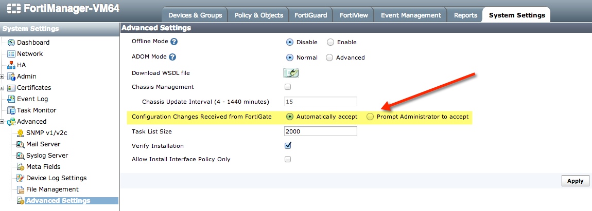Collapse the Advanced tree node
The height and width of the screenshot is (211, 592).
pyautogui.click(x=3, y=122)
